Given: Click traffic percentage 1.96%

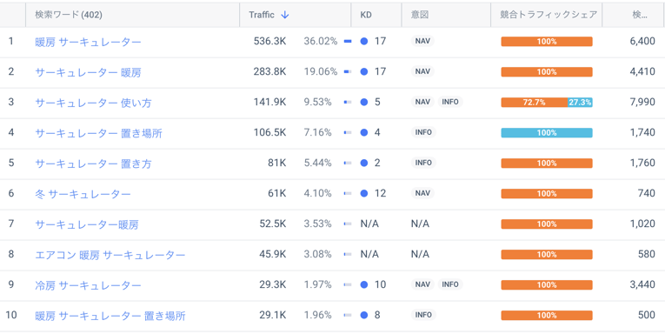Looking at the screenshot, I should pyautogui.click(x=317, y=316).
